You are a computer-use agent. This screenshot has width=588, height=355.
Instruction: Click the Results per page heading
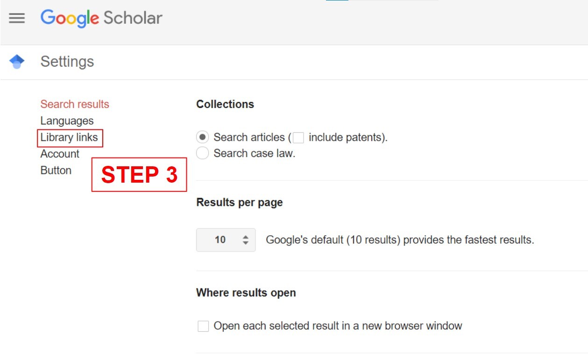coord(240,203)
